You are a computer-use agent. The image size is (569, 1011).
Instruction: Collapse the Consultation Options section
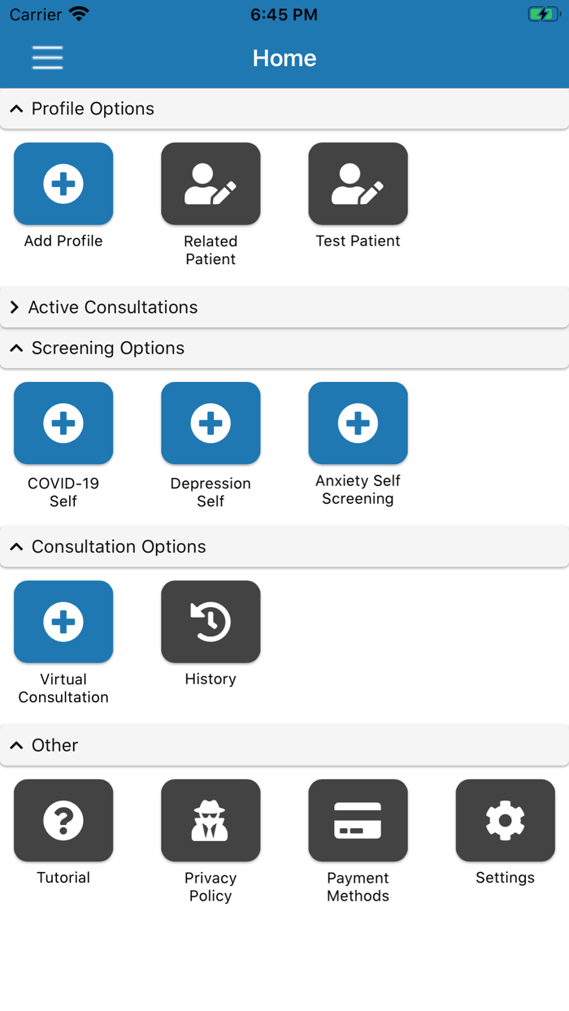(16, 547)
